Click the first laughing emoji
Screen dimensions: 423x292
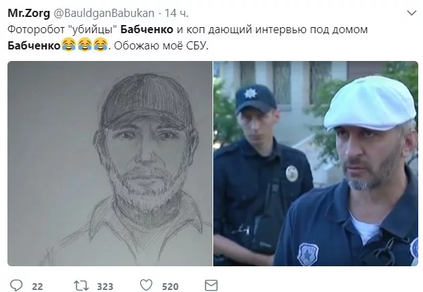click(x=68, y=45)
